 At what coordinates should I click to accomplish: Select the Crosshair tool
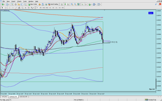(6, 8)
